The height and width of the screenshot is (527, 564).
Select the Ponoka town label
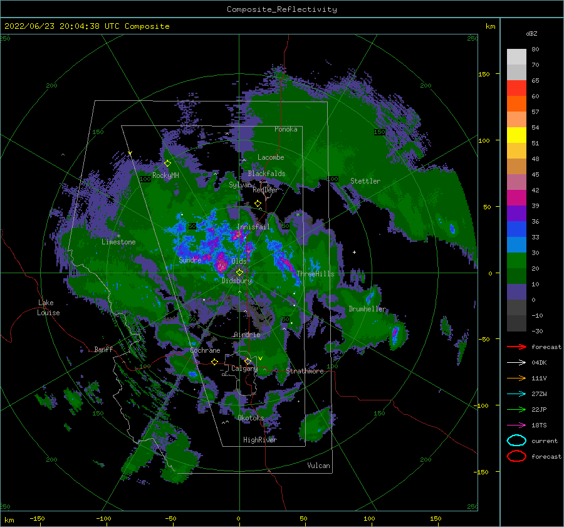coord(286,129)
